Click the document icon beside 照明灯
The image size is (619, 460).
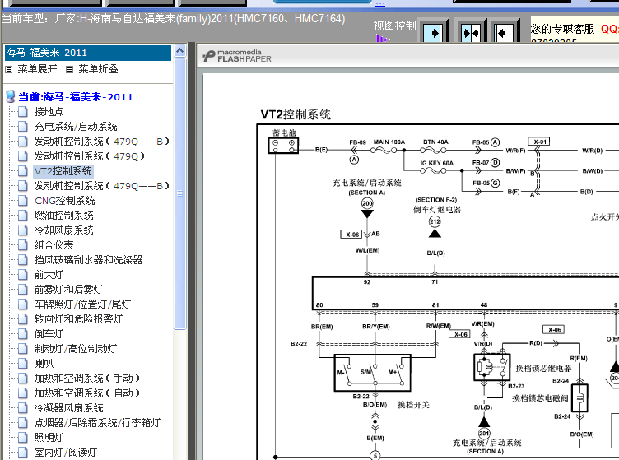pos(23,438)
